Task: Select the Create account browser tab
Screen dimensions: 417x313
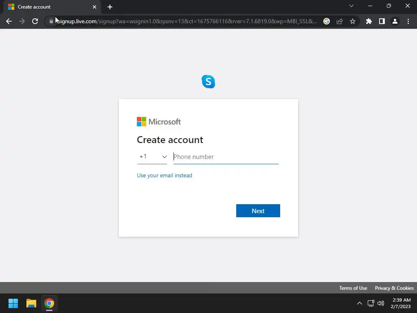Action: coord(52,7)
